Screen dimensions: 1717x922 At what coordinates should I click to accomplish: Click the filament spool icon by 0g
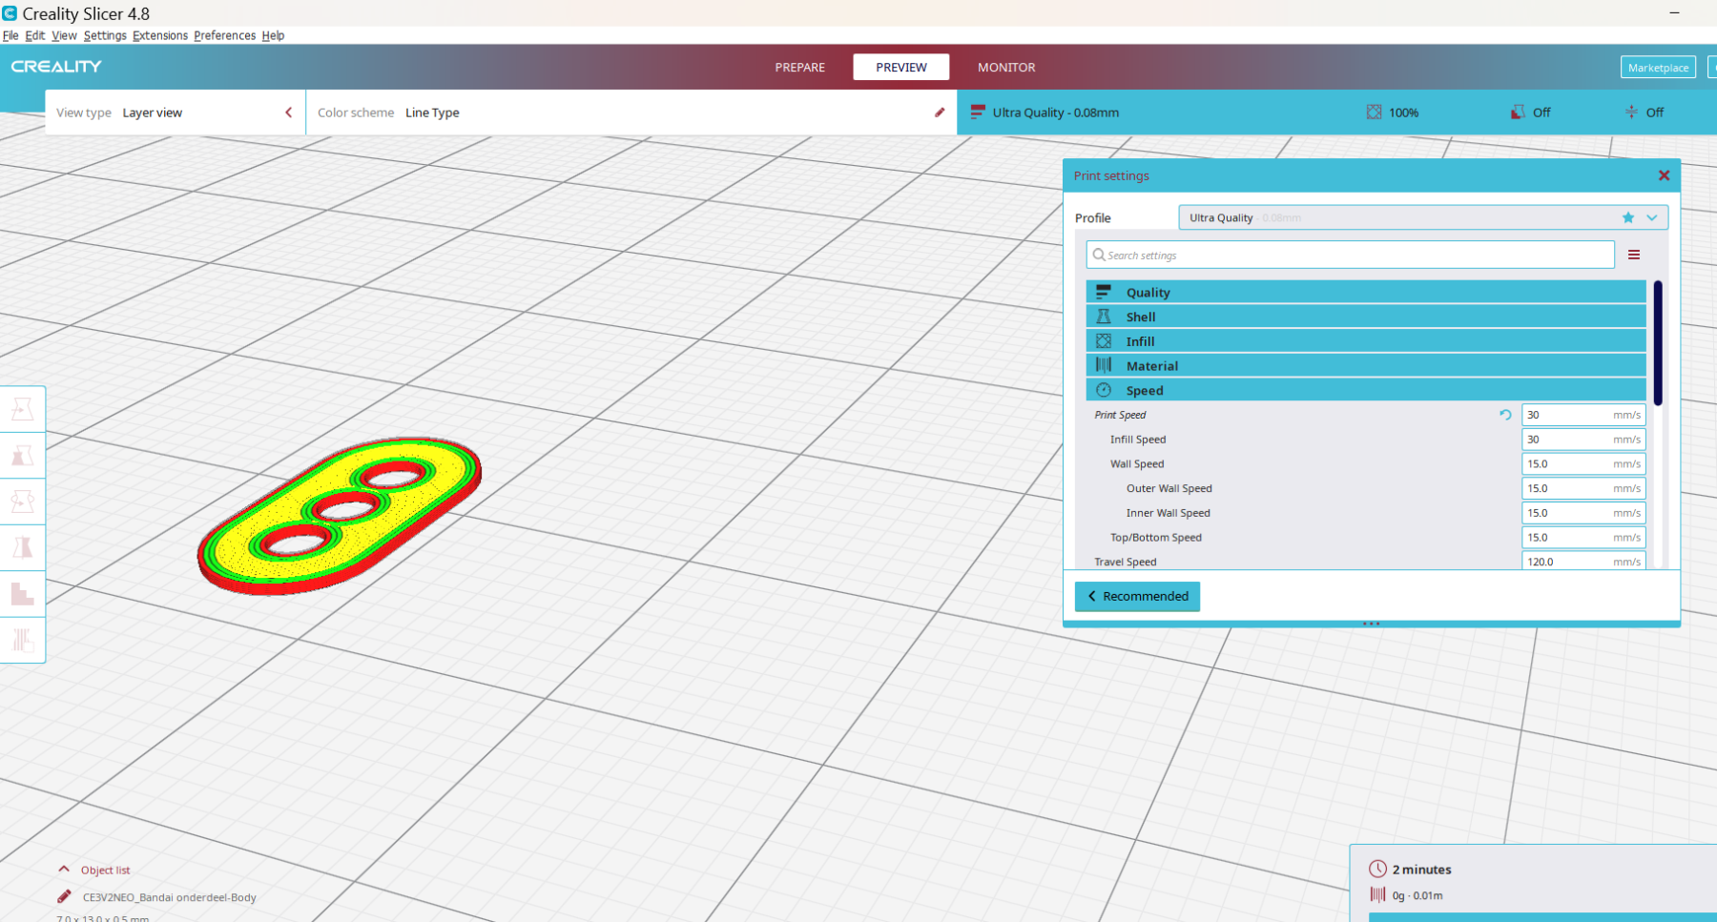click(1377, 894)
